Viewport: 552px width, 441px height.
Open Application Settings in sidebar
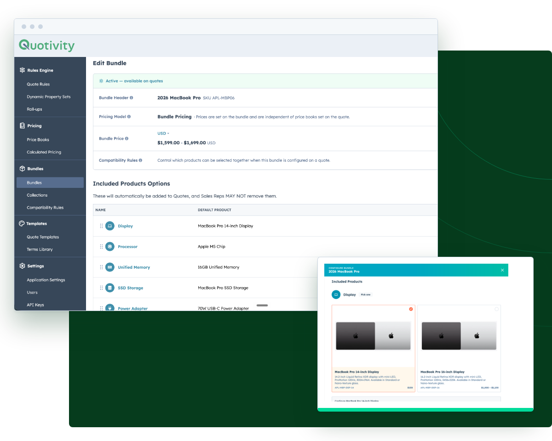pyautogui.click(x=46, y=280)
